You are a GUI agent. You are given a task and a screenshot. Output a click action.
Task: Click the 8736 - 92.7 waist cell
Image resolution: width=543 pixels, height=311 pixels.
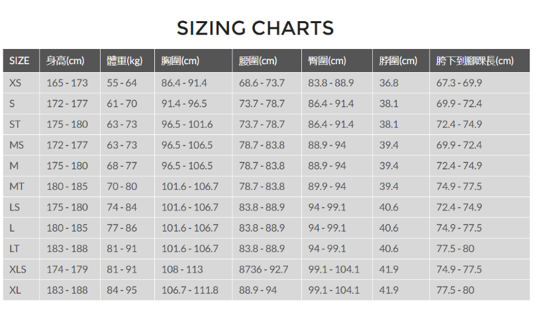tap(264, 269)
